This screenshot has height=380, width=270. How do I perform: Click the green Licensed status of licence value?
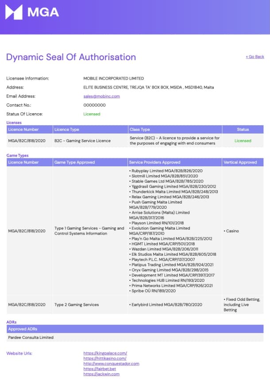92,114
